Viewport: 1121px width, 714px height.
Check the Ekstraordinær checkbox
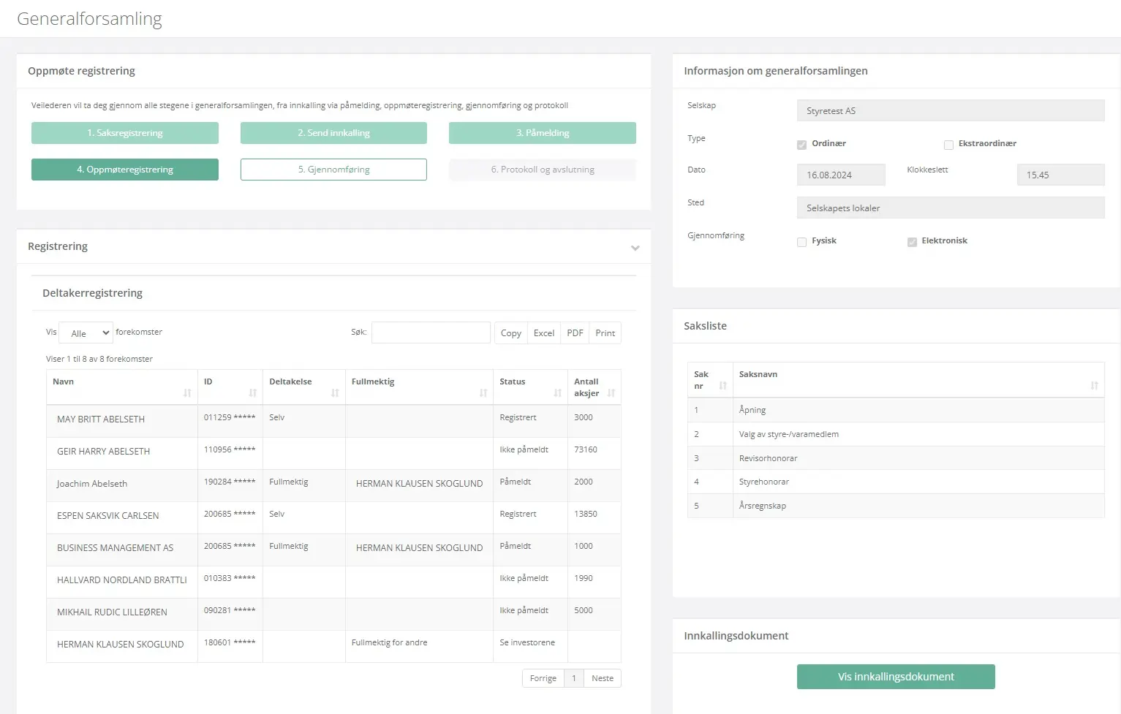(948, 145)
